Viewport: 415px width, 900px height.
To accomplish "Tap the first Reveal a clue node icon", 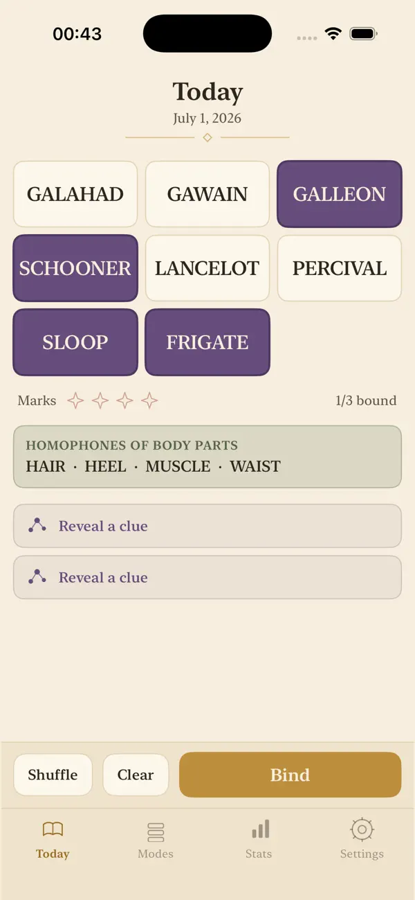I will pyautogui.click(x=37, y=525).
